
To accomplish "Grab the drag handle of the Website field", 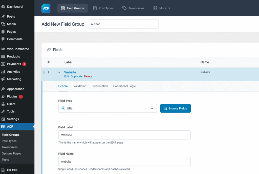I will pos(44,73).
